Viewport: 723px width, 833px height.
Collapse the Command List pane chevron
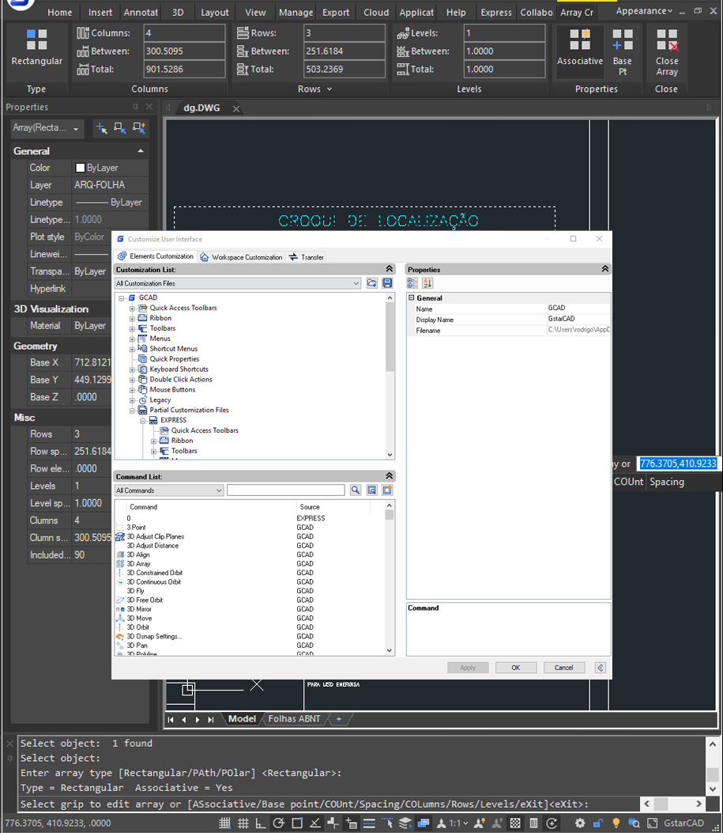(x=390, y=476)
